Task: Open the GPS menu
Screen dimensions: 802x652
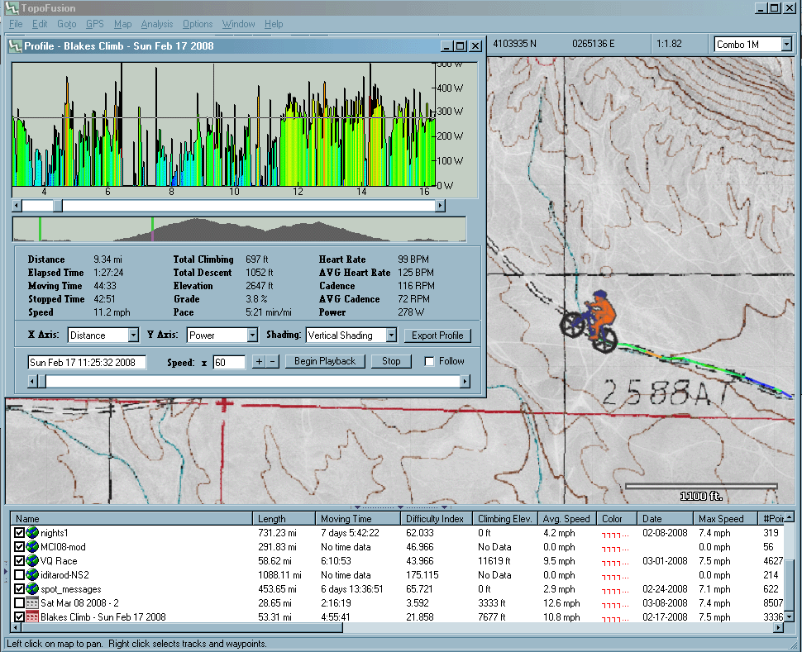Action: pyautogui.click(x=94, y=24)
